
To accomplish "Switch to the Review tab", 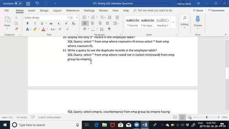I will [x=103, y=10].
